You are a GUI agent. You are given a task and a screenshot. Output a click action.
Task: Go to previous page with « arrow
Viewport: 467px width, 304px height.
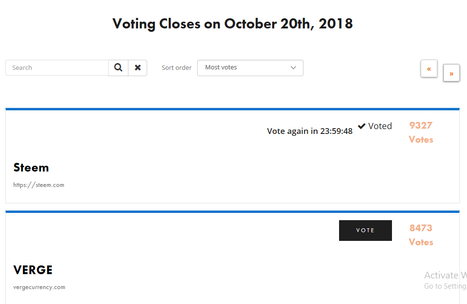(429, 69)
